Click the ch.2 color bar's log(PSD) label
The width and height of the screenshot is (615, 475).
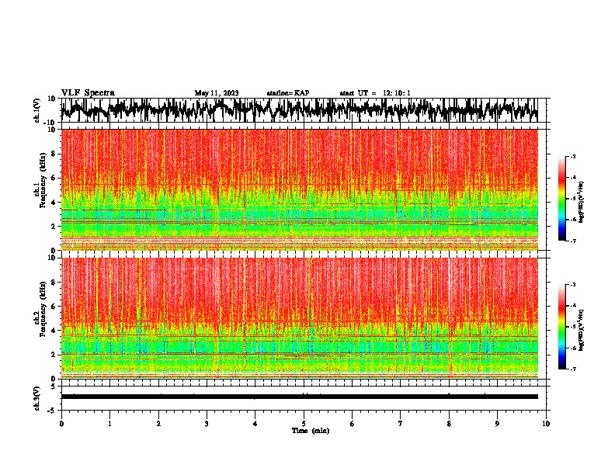pos(582,330)
